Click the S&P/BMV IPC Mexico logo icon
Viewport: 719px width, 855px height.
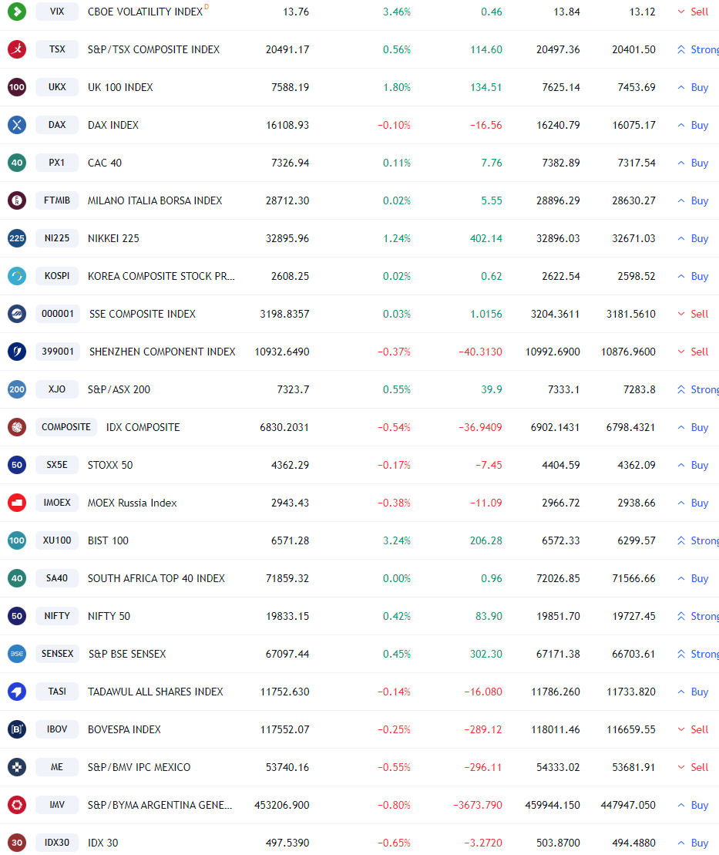pos(17,767)
